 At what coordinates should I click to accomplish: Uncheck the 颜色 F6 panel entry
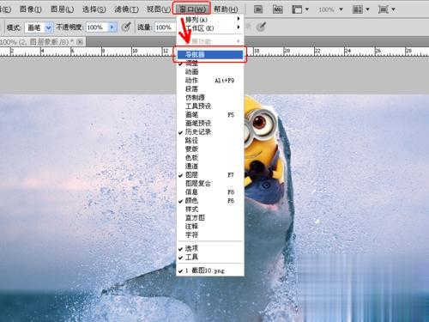coord(210,201)
